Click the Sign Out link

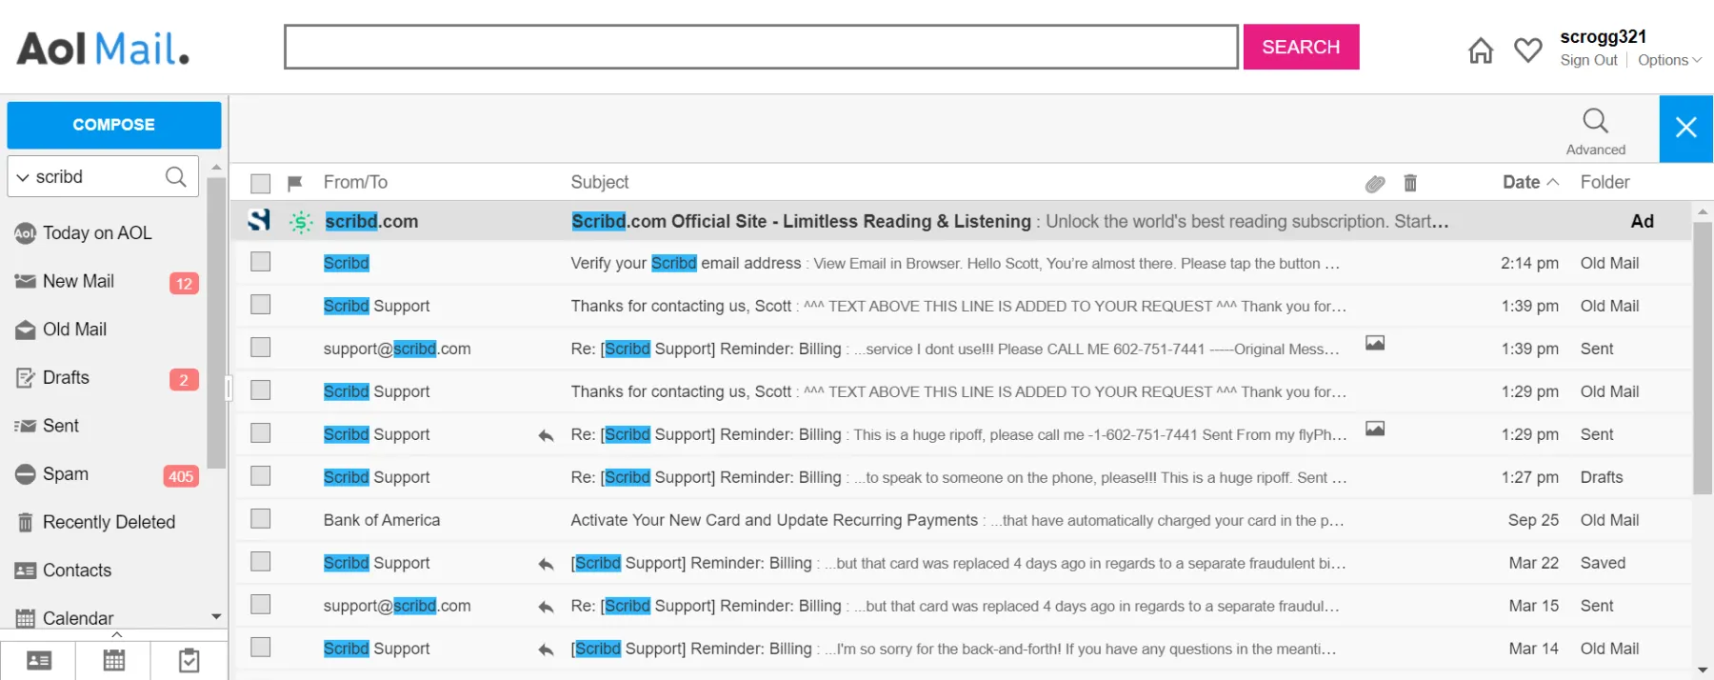[x=1588, y=60]
